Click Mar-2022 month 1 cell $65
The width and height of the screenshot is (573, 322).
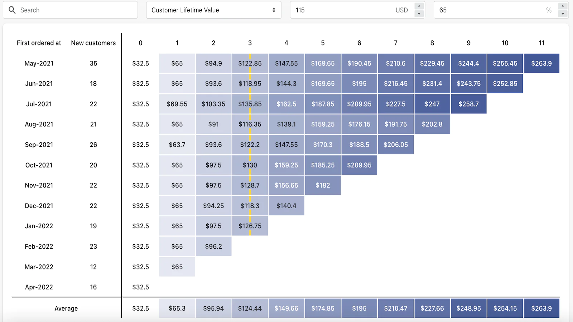[x=177, y=267]
